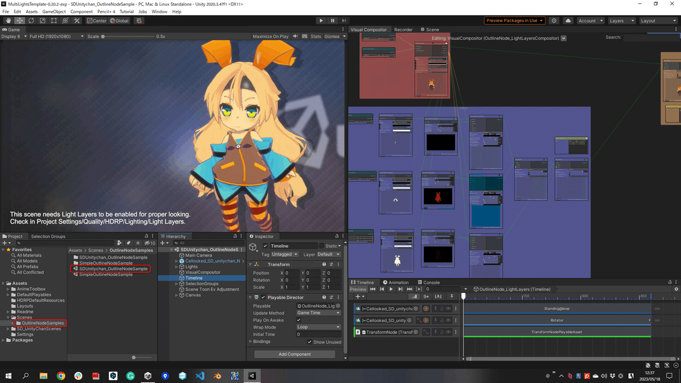The height and width of the screenshot is (383, 681).
Task: Uncheck Show Unused bindings
Action: [x=309, y=342]
